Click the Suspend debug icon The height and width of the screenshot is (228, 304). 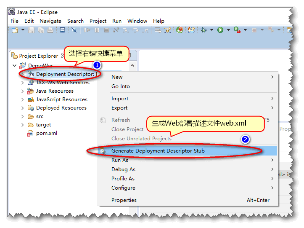pos(97,30)
